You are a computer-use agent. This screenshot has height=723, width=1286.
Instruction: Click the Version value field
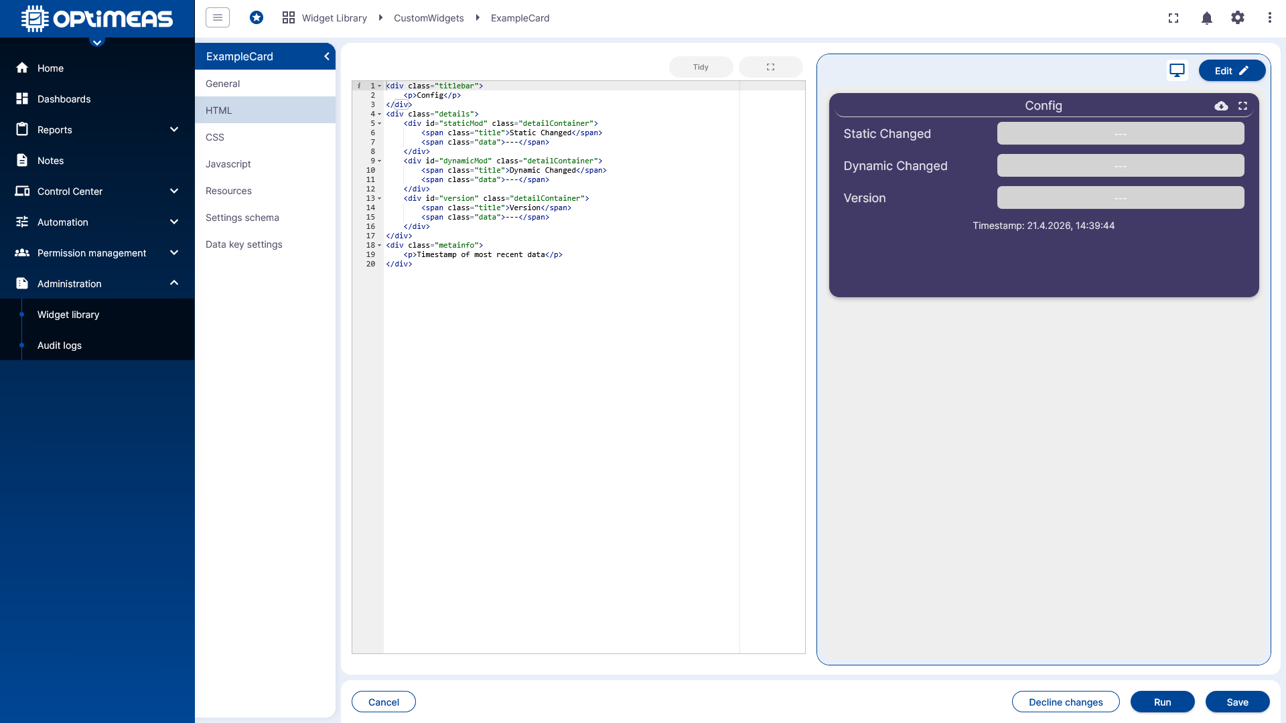pos(1121,197)
